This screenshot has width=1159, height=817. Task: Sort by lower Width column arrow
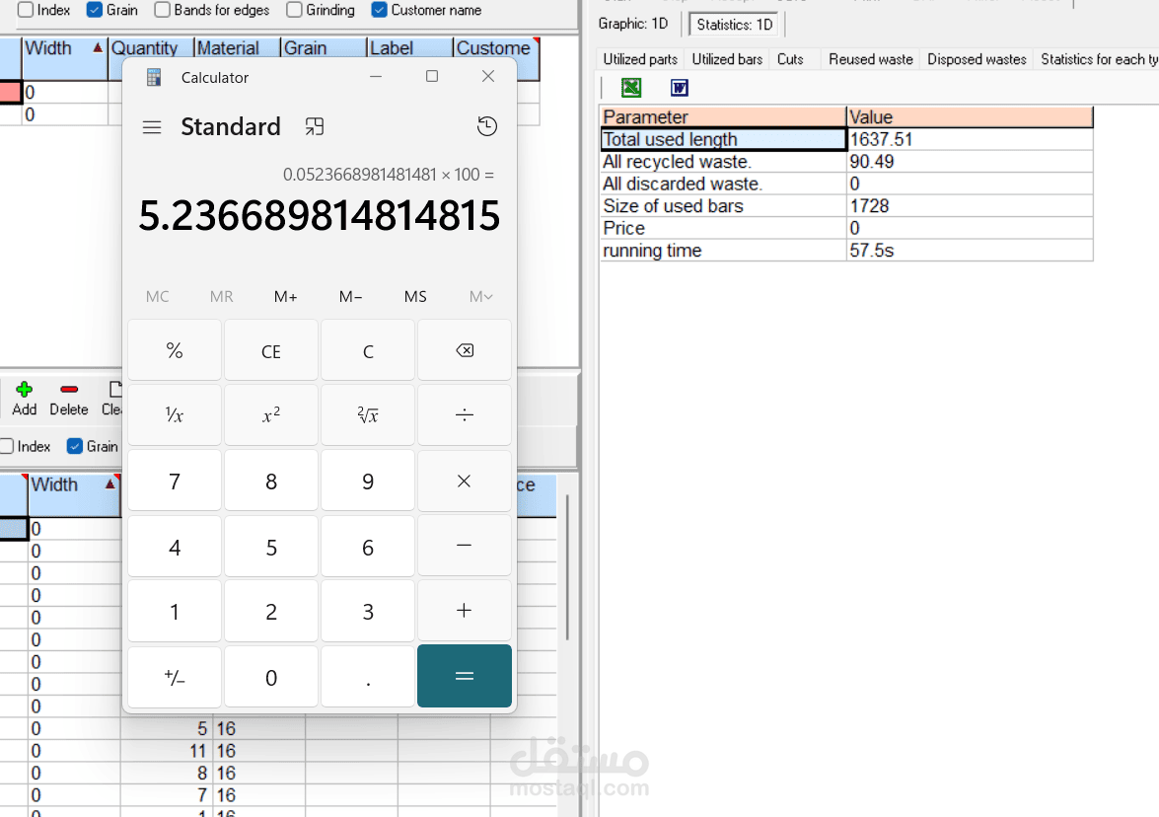(110, 484)
